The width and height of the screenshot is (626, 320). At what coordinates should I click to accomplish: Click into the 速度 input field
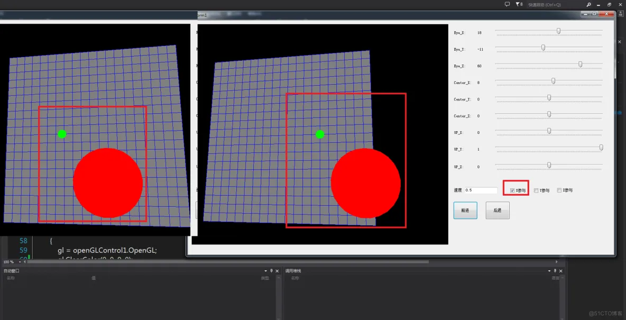[x=480, y=190]
